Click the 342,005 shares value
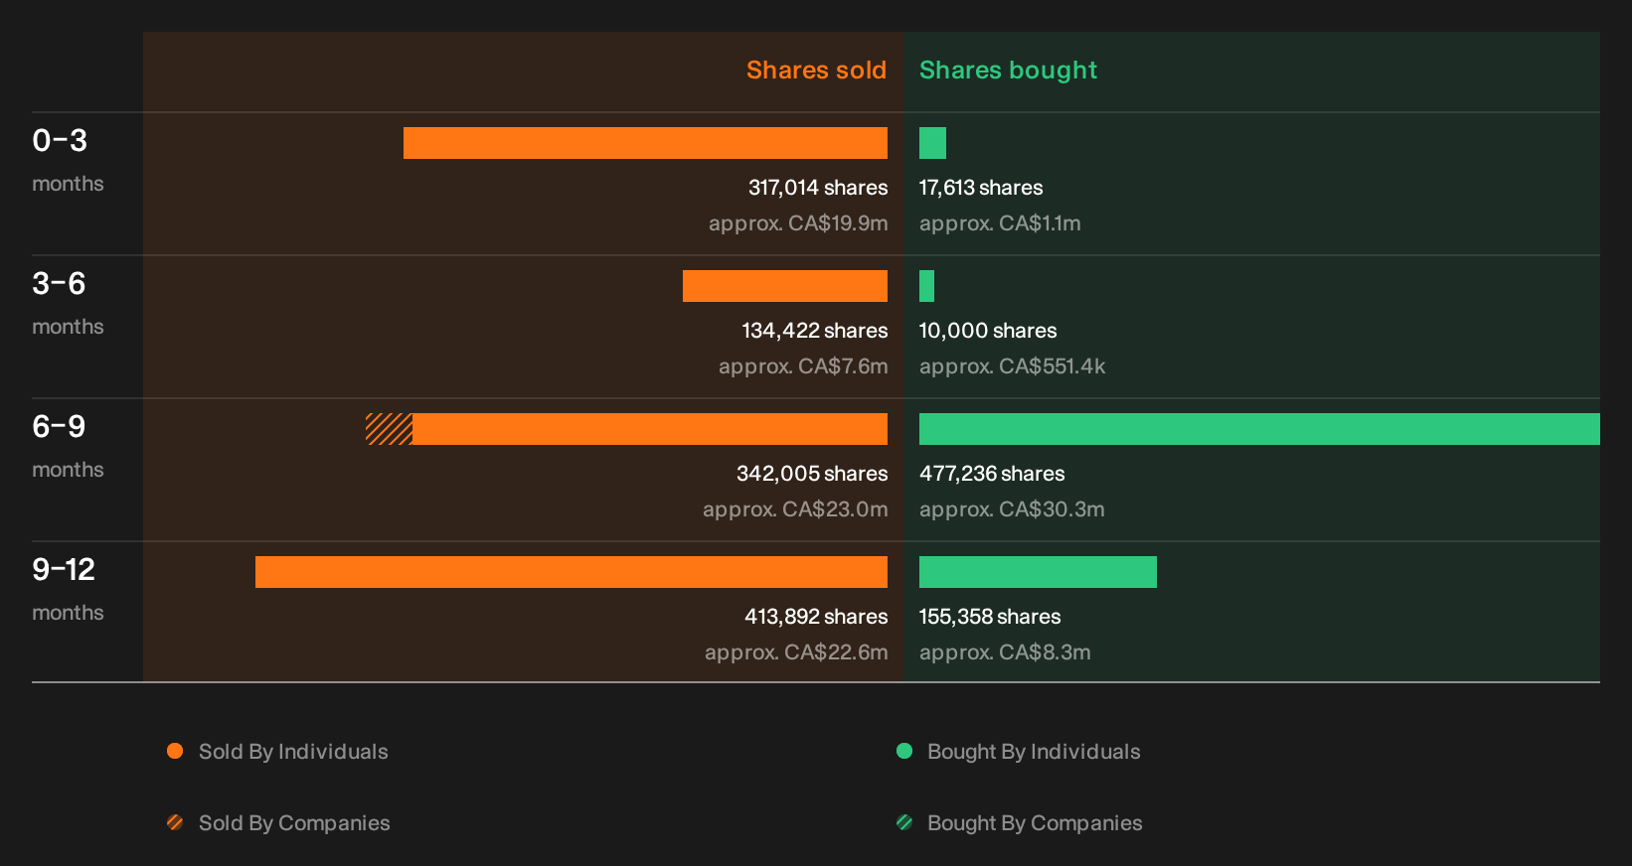Screen dimensions: 1632x866 click(x=812, y=474)
